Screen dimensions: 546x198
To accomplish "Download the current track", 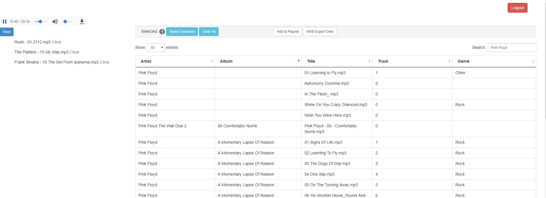I will (x=82, y=22).
